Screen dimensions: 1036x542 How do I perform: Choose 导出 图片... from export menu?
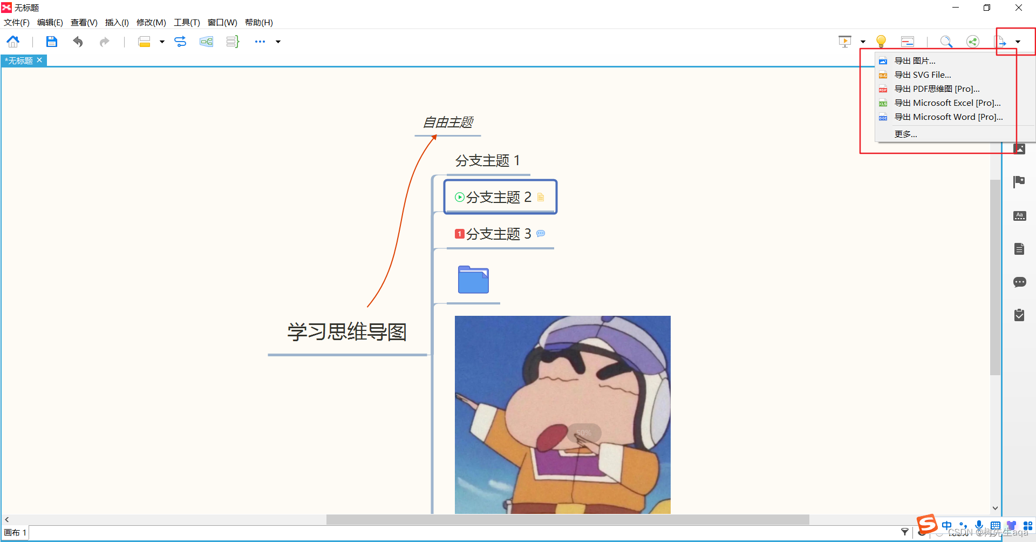(955, 61)
